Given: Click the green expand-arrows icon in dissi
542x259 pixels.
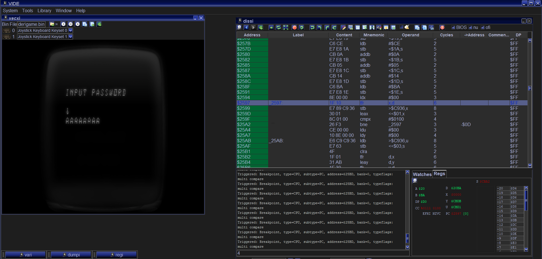Looking at the screenshot, I should tap(286, 28).
